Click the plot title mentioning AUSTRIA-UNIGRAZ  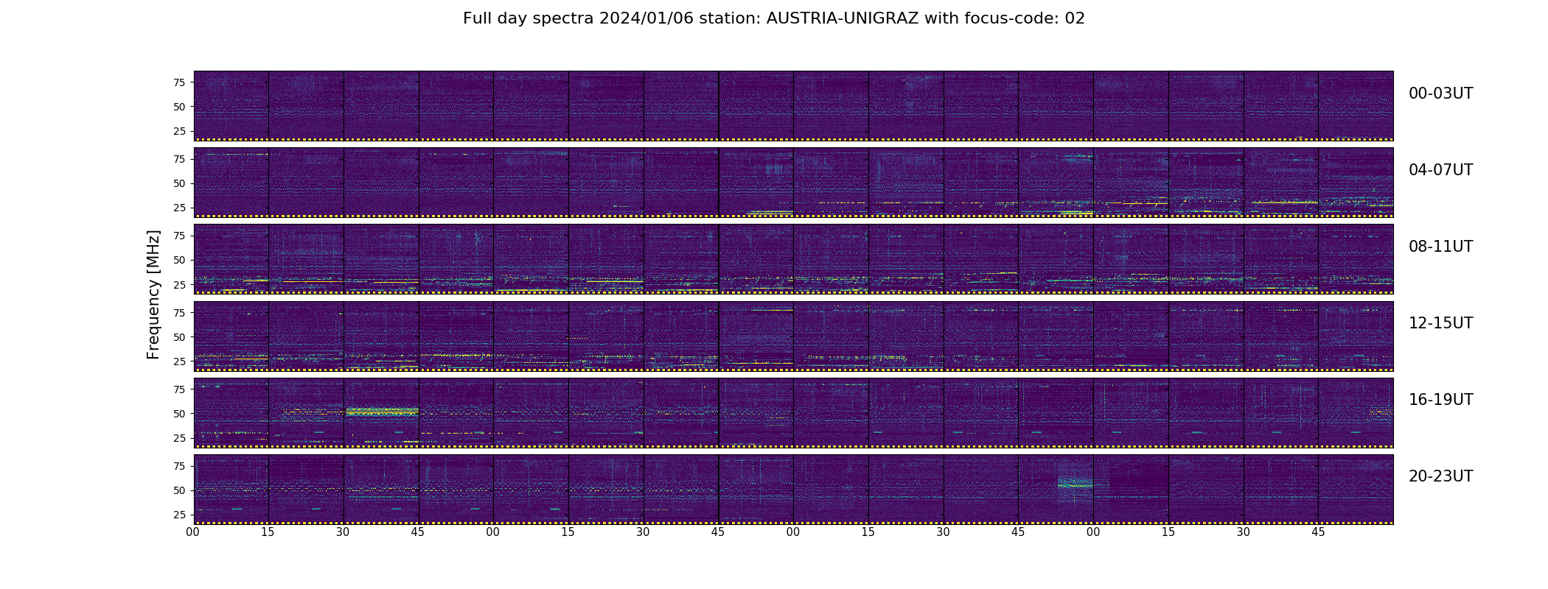pyautogui.click(x=774, y=18)
